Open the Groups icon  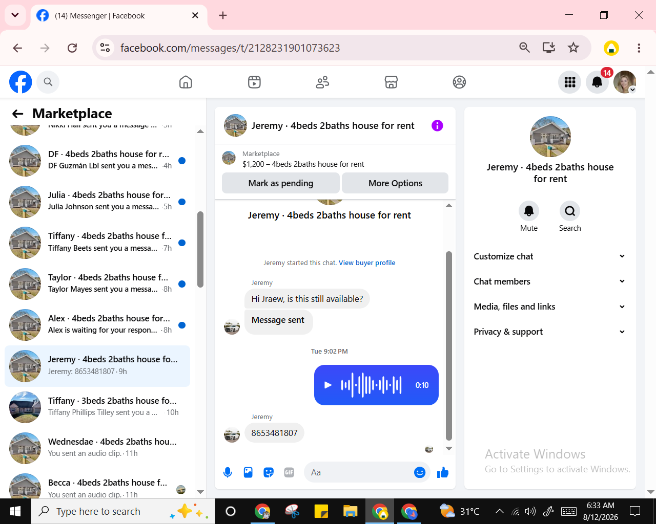(459, 82)
